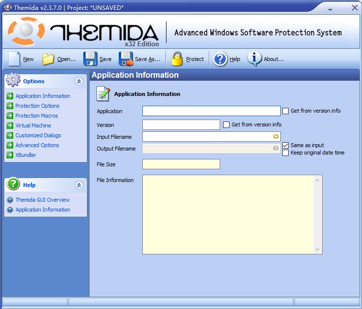Click the Application Information notepad pencil icon

click(x=103, y=94)
